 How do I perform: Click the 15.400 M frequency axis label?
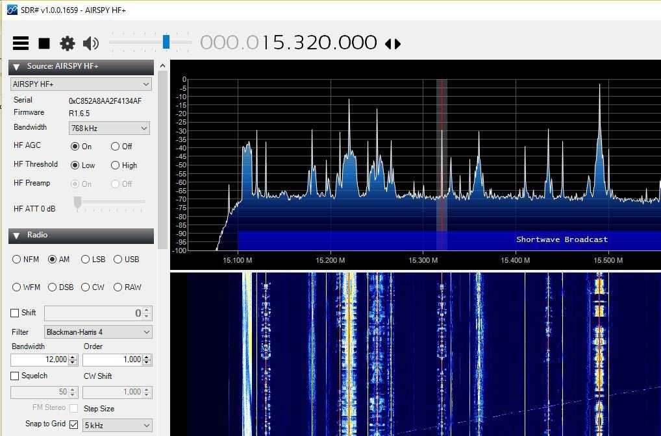tap(515, 260)
